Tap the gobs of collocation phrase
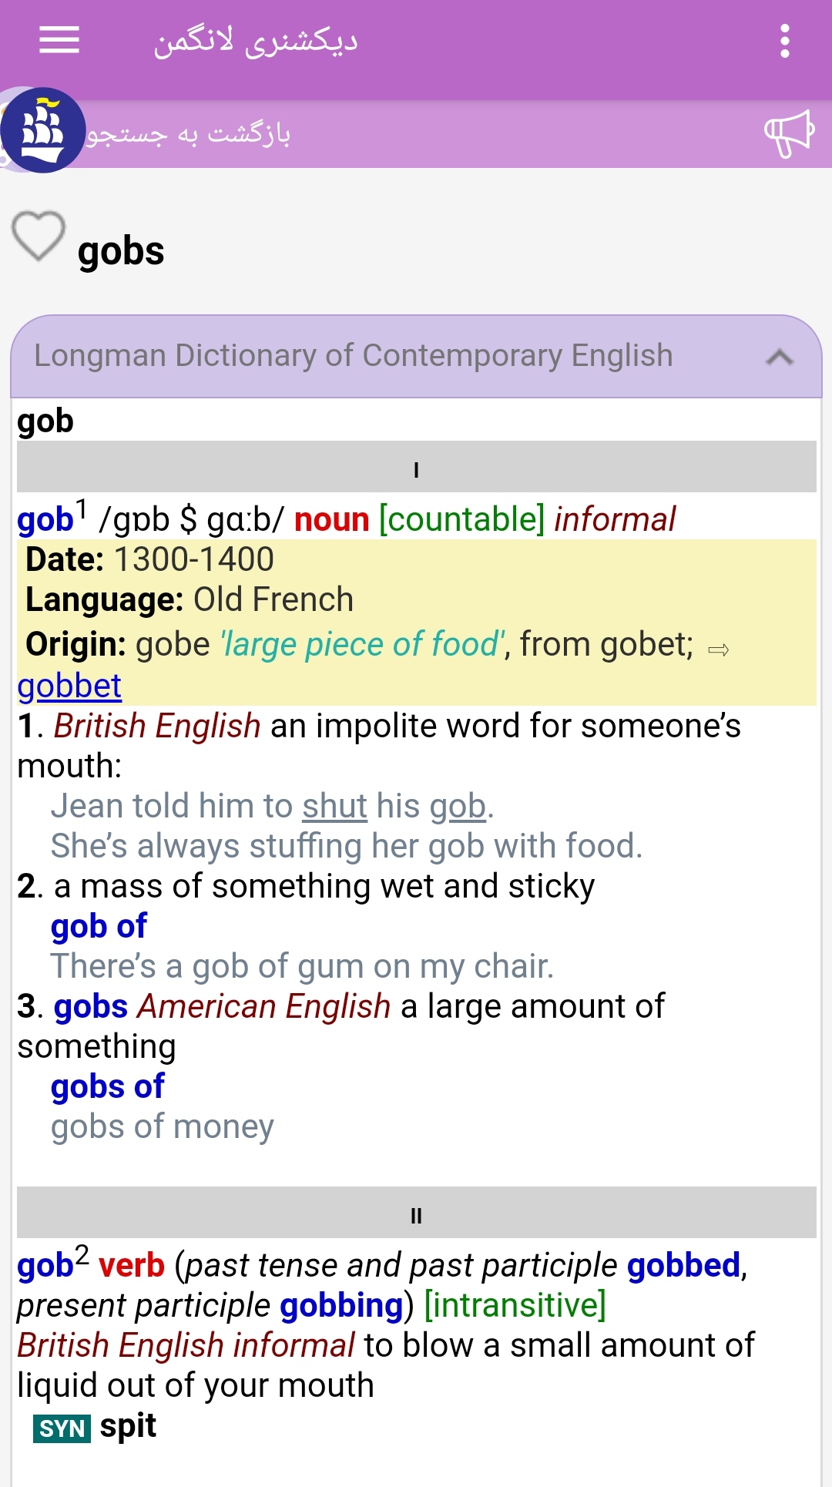 108,1086
